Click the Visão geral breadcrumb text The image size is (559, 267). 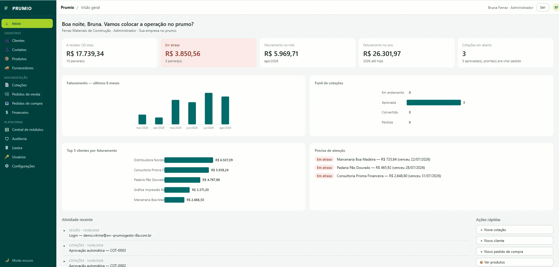90,8
